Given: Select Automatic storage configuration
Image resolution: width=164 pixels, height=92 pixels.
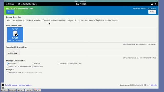Looking at the screenshot, I should (x=8, y=64).
